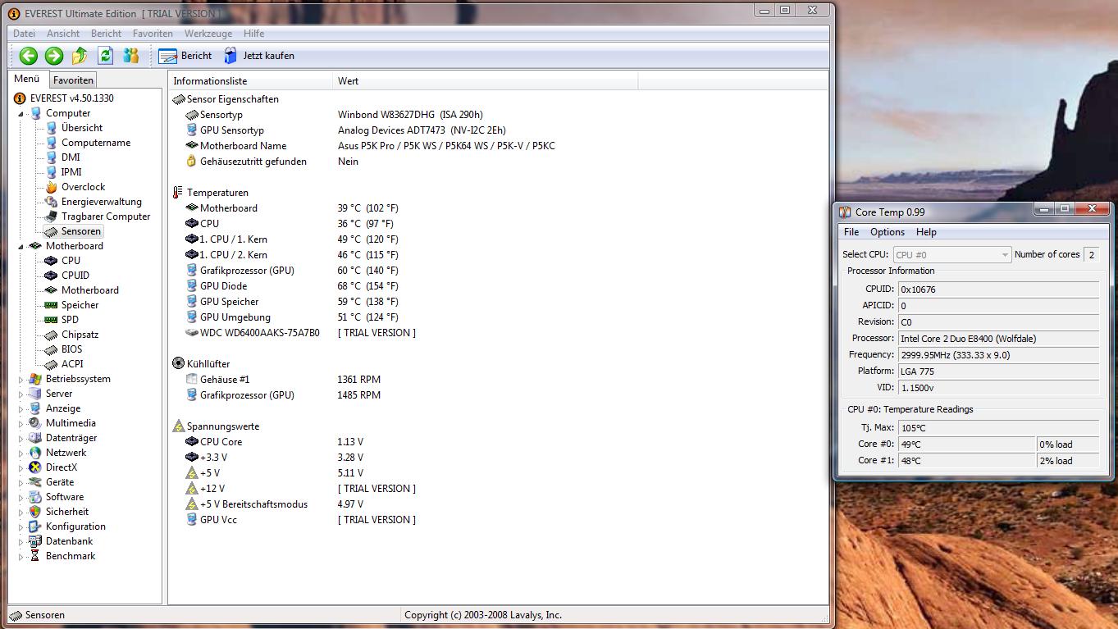Open the Werkzeuge menu
This screenshot has width=1118, height=629.
208,34
